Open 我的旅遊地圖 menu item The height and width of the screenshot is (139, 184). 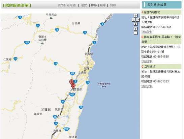coord(67,5)
